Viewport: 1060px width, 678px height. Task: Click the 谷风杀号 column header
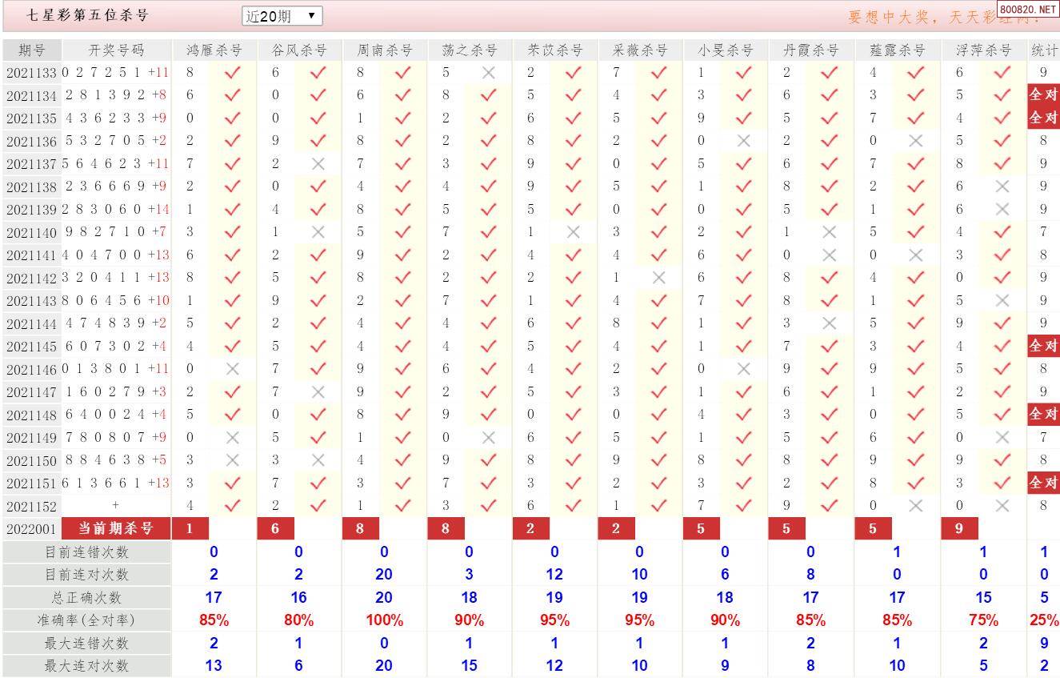[299, 50]
